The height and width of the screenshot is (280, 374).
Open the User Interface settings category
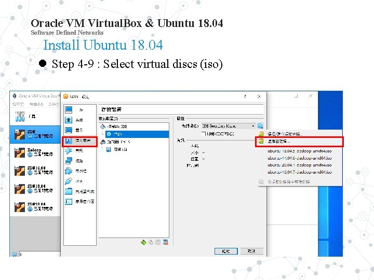79,201
